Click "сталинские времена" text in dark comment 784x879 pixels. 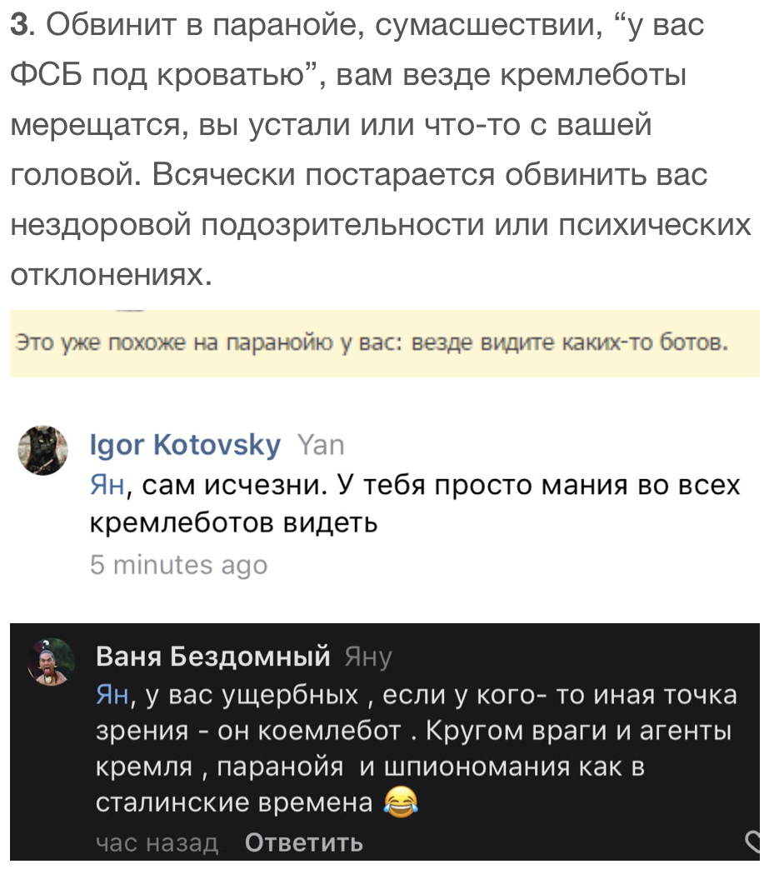[x=234, y=802]
